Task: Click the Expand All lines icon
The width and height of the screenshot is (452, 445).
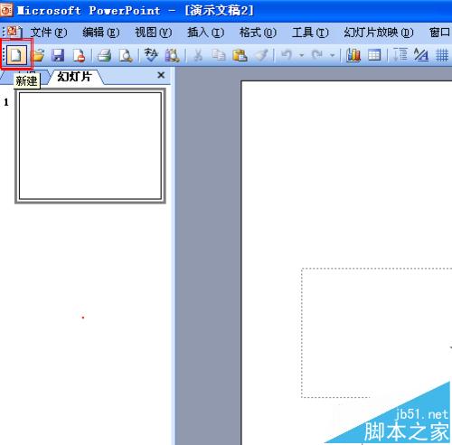Action: (400, 55)
